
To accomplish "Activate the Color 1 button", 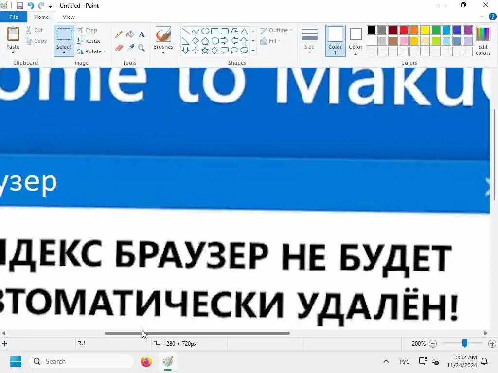I will point(335,41).
